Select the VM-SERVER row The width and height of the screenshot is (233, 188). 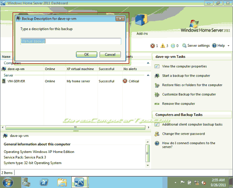click(x=75, y=81)
